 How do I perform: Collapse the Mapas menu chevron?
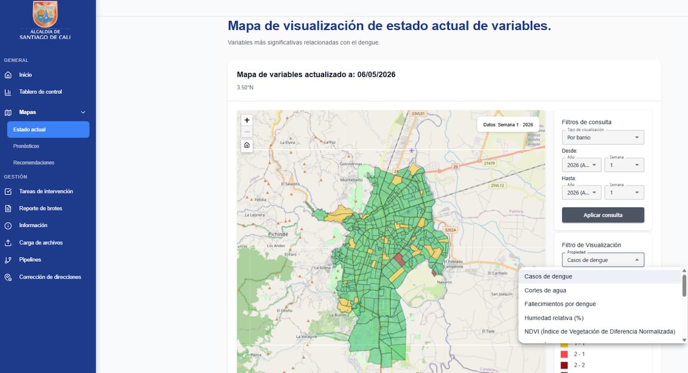click(83, 112)
